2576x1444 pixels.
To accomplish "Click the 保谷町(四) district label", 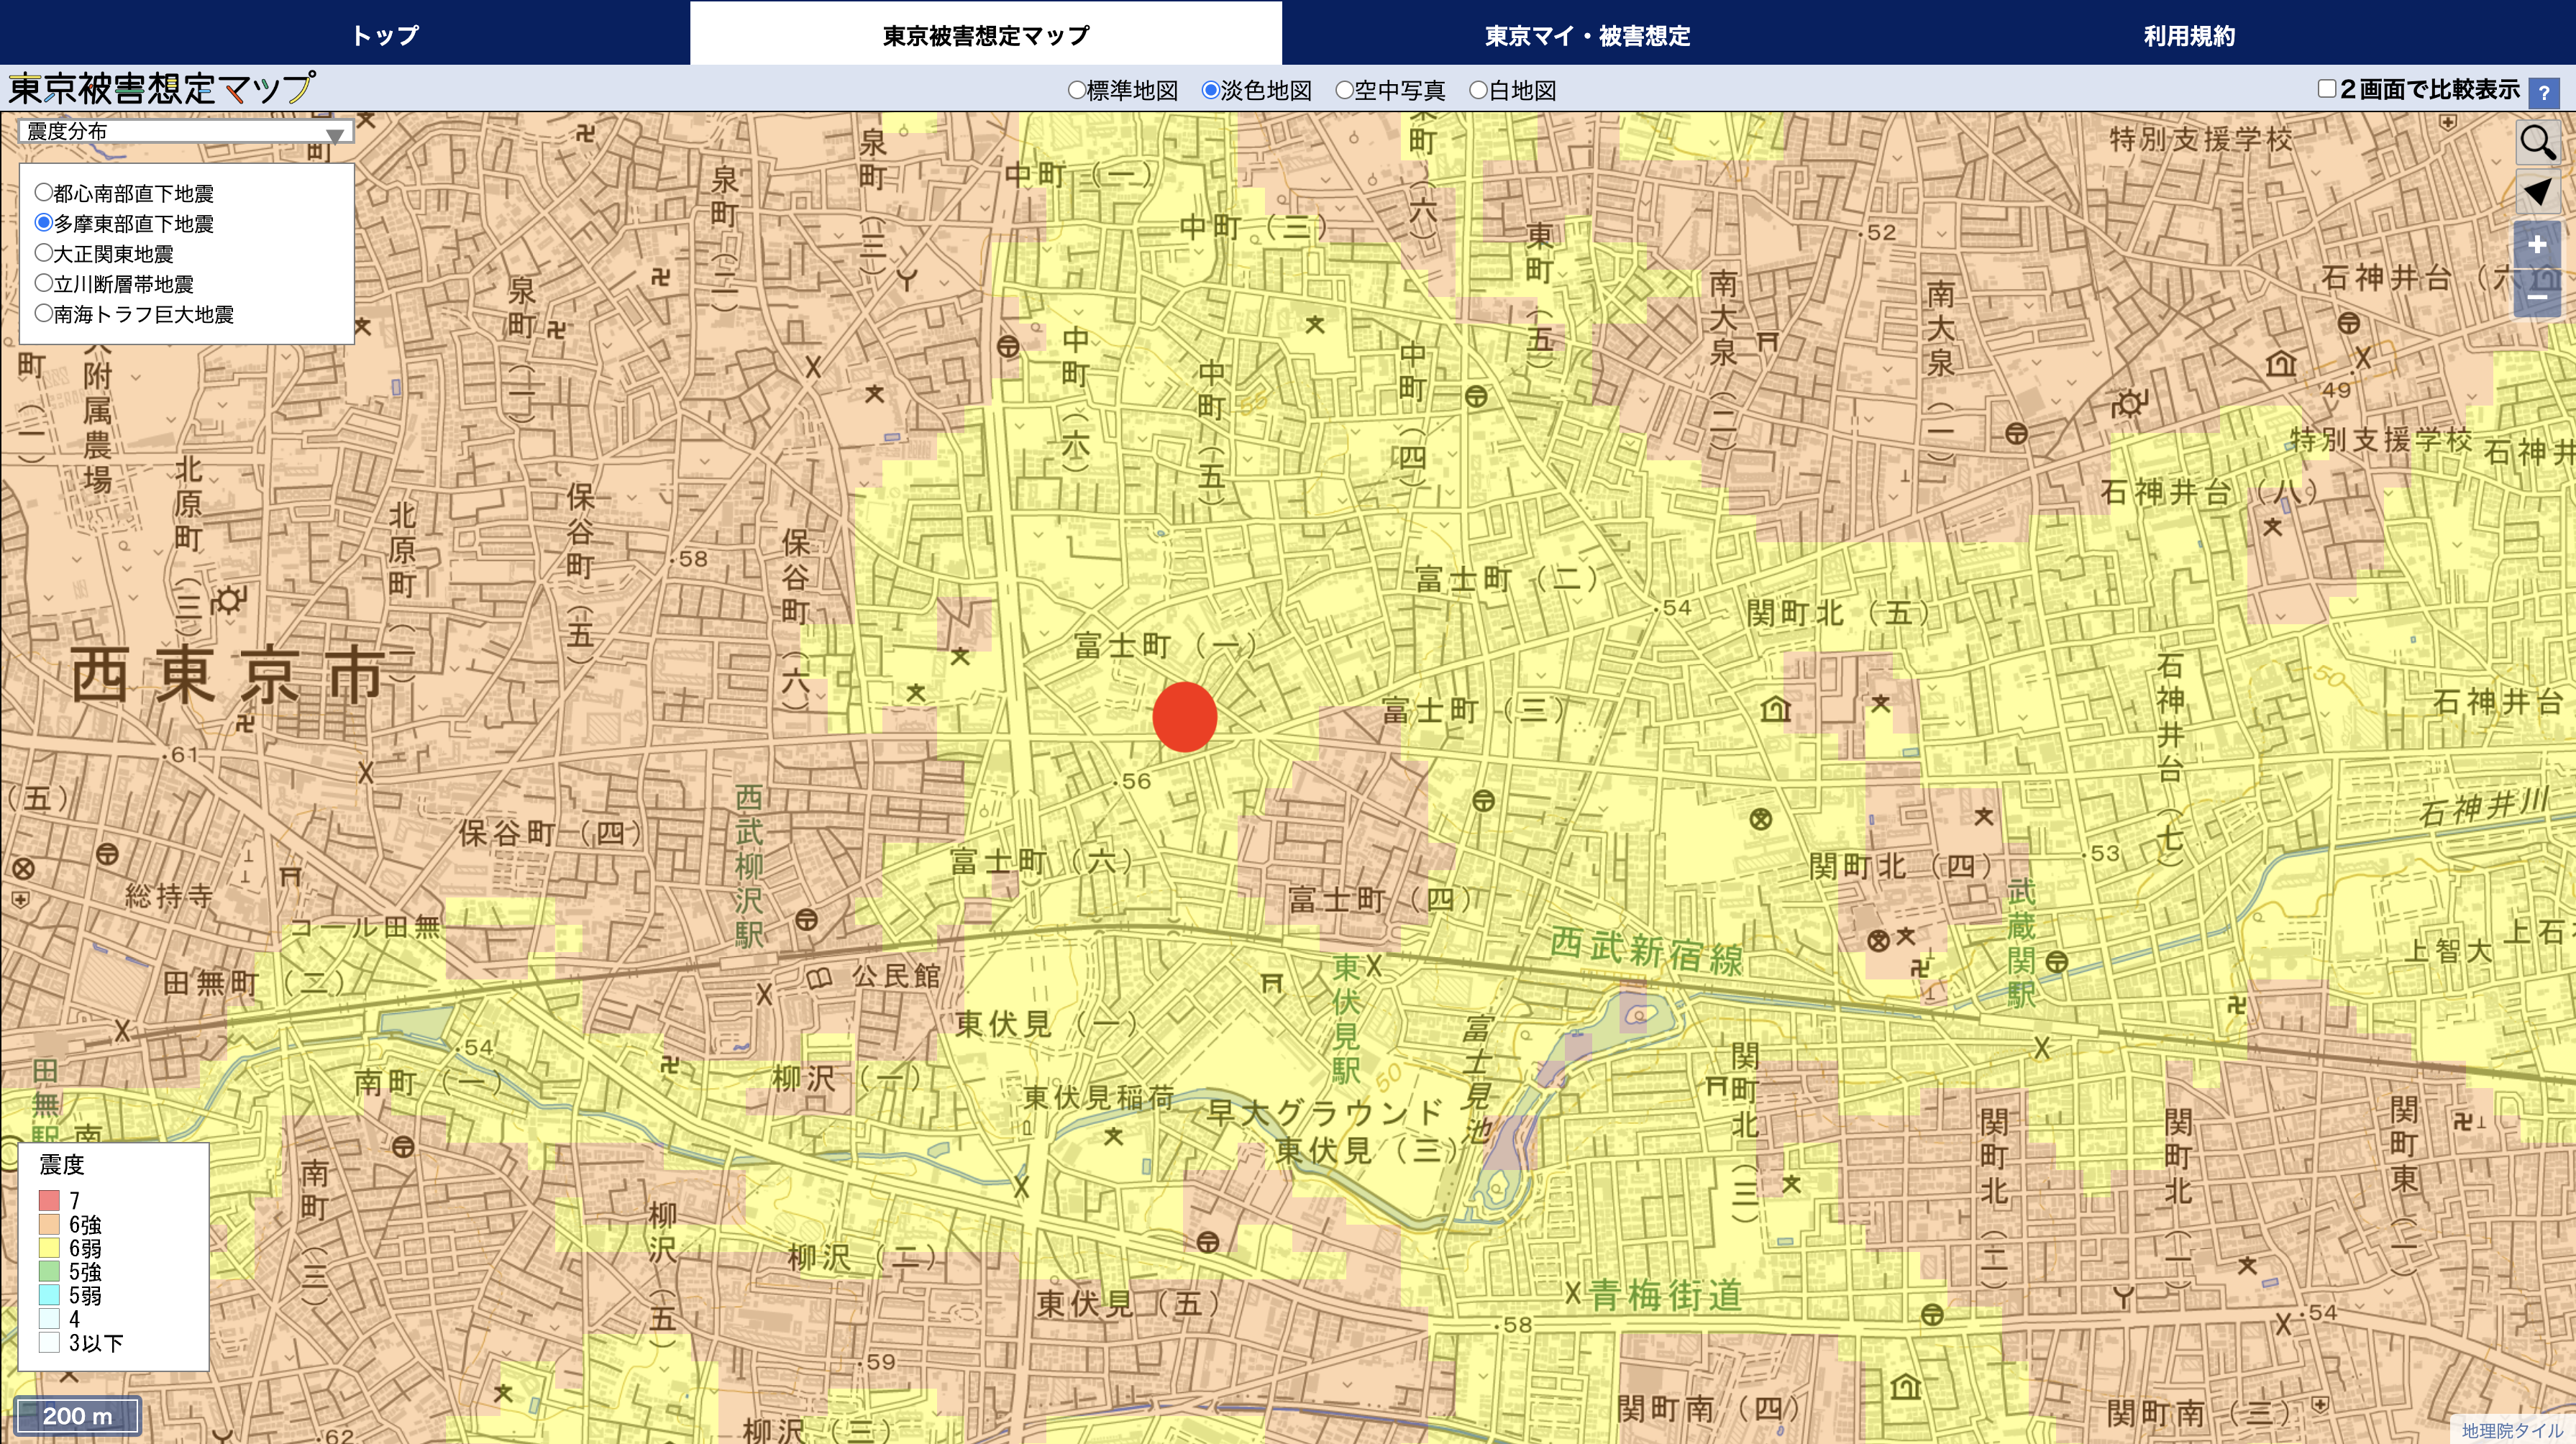I will [550, 833].
